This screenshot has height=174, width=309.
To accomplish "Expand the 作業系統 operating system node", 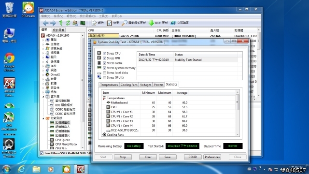I will click(x=43, y=48).
